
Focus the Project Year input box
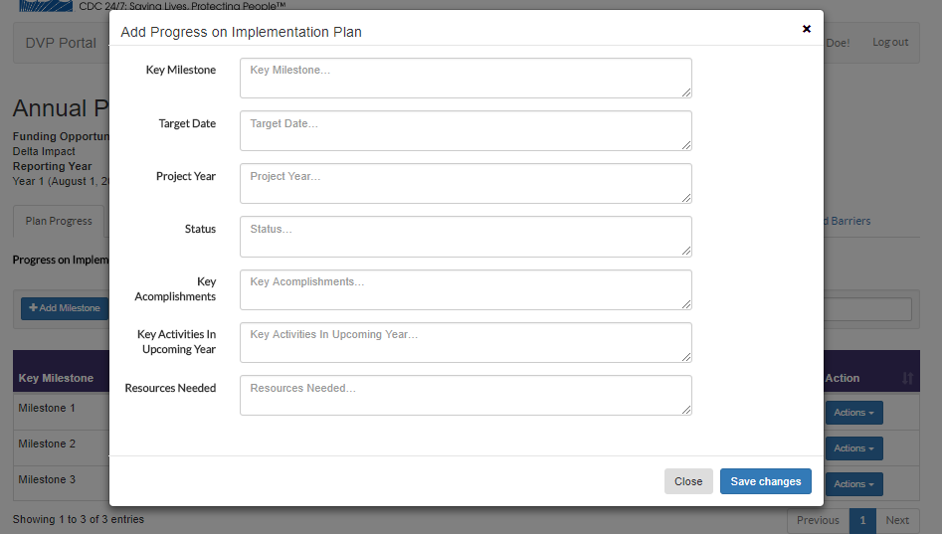coord(466,183)
